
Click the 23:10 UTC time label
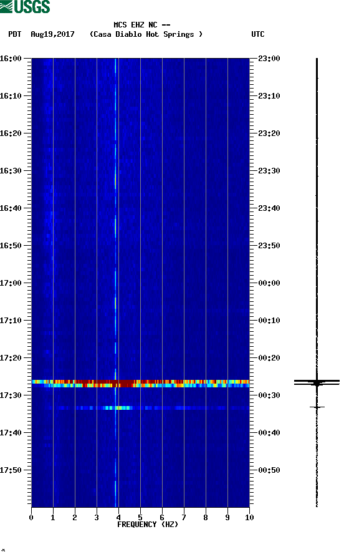tap(269, 96)
